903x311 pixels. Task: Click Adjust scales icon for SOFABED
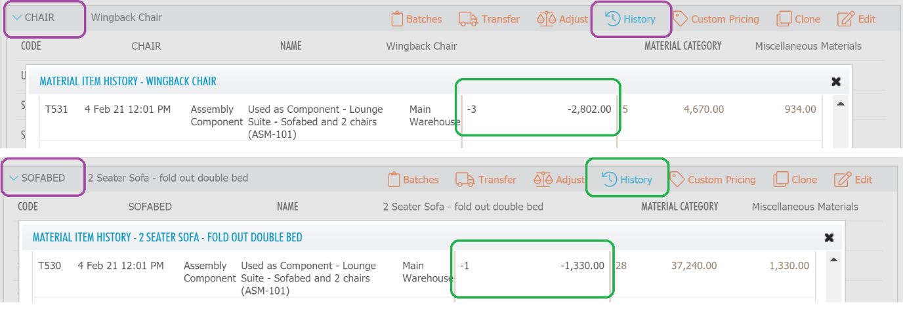pos(543,179)
